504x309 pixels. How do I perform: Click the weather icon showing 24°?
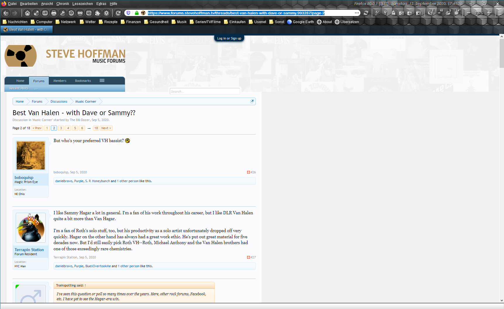point(457,13)
